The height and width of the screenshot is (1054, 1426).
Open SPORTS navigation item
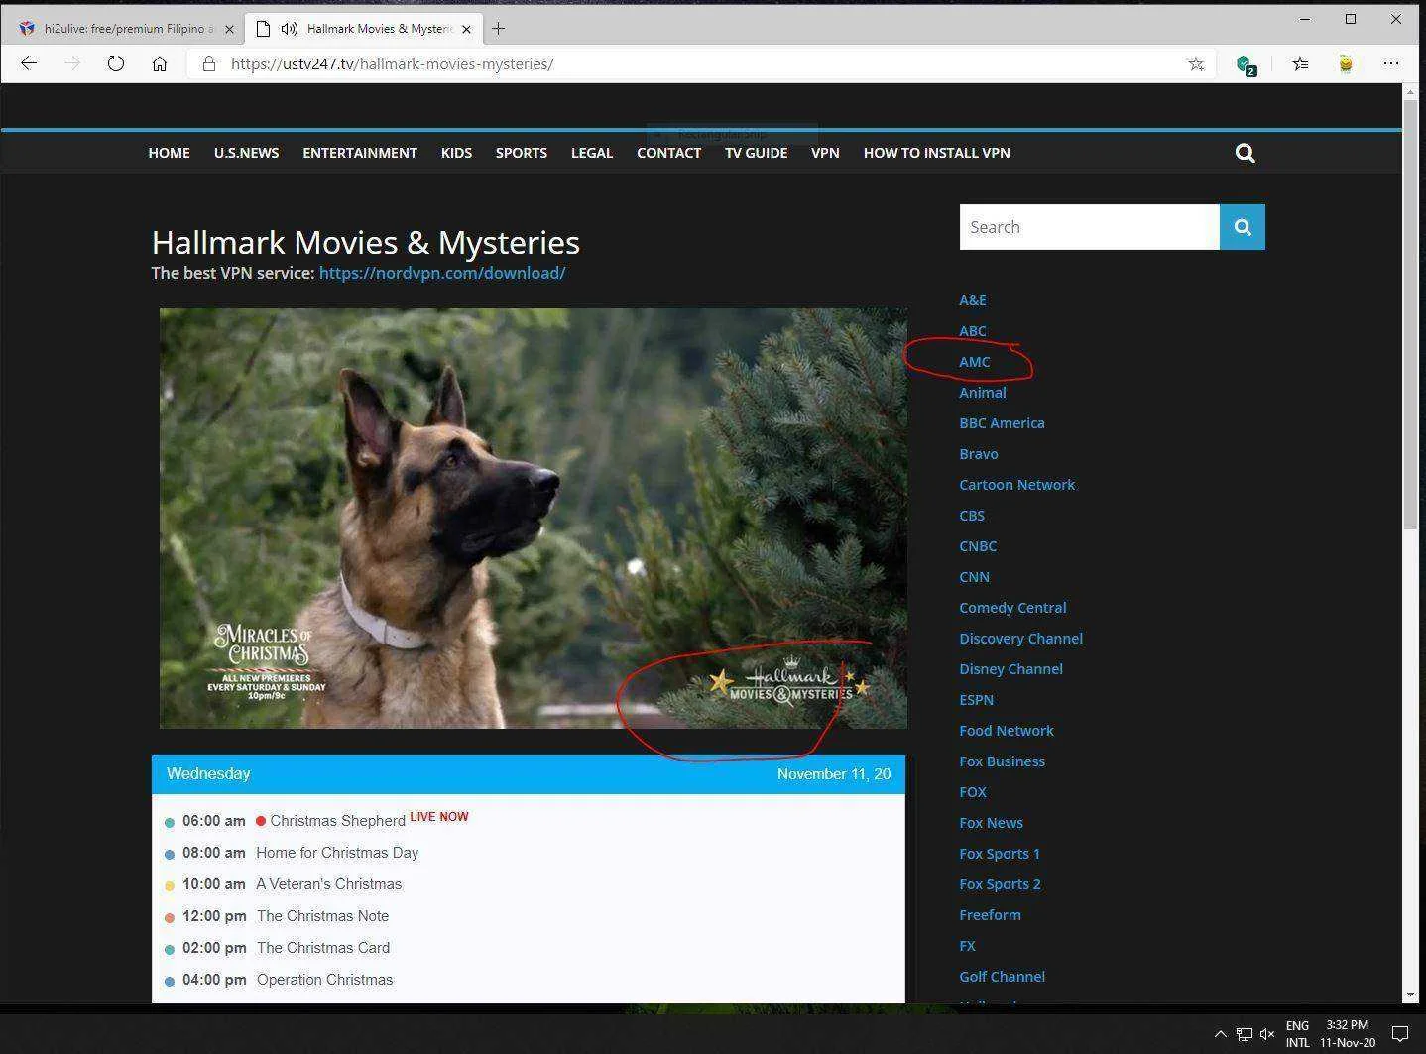pyautogui.click(x=522, y=153)
